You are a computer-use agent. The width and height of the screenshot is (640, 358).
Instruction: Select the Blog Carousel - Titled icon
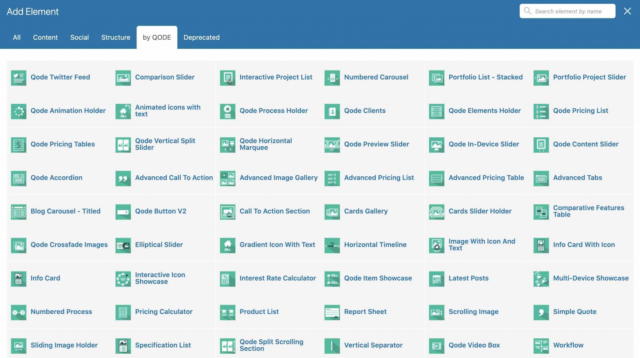click(18, 212)
